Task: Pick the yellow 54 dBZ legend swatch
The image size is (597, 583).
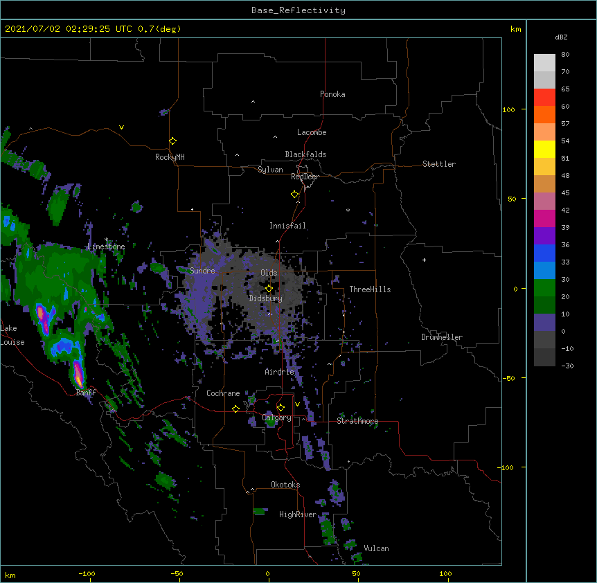Action: point(544,149)
